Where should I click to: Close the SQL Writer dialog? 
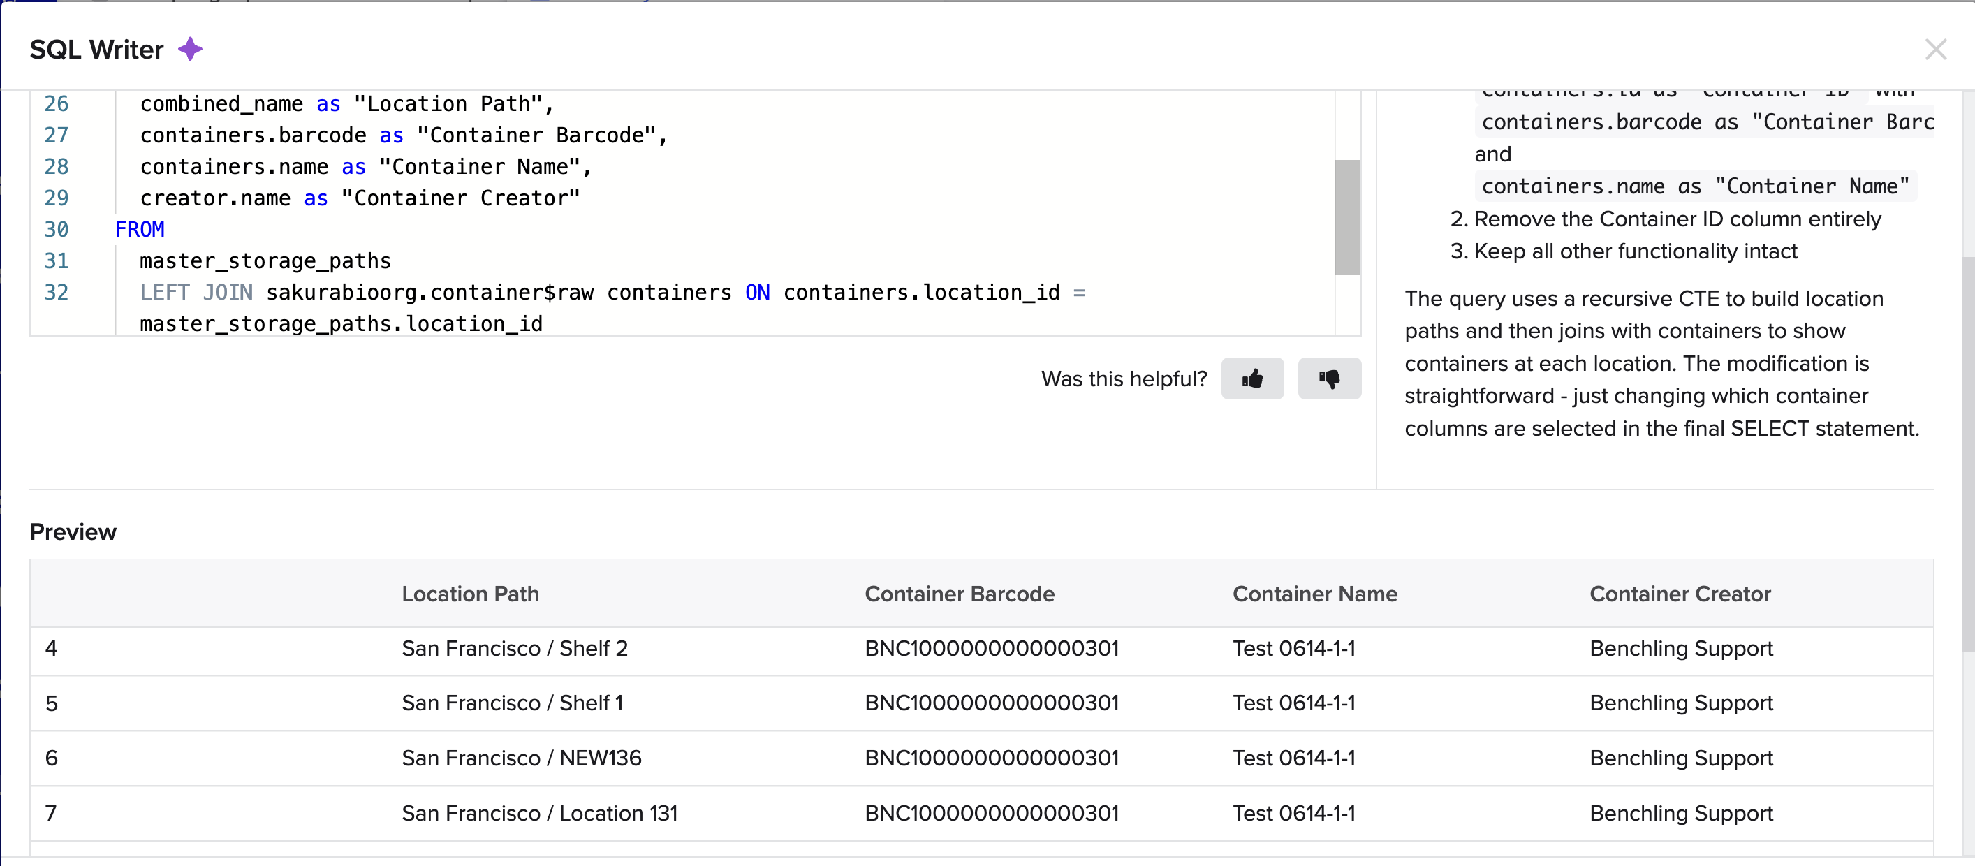(1935, 50)
